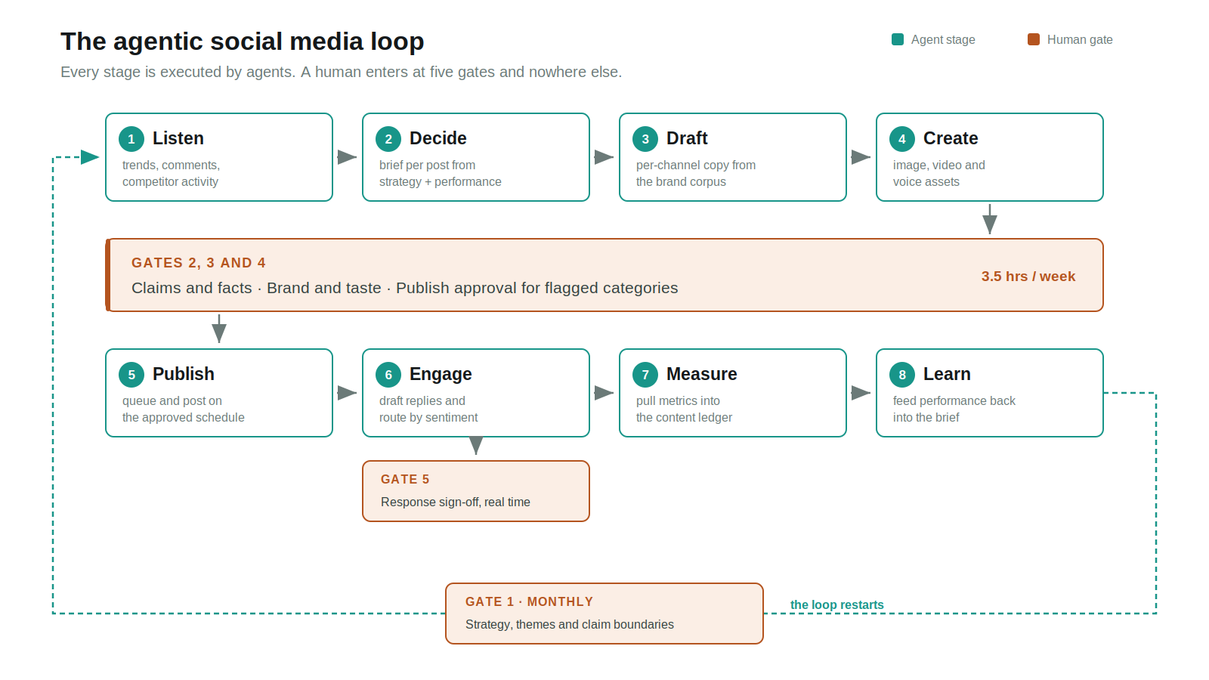The image size is (1209, 680).
Task: Click 'draft replies and route by sentiment' description
Action: click(x=428, y=409)
